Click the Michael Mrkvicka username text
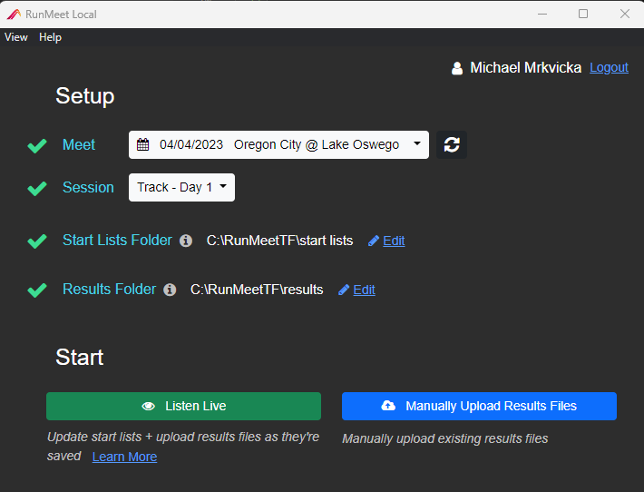Image resolution: width=644 pixels, height=492 pixels. click(526, 68)
